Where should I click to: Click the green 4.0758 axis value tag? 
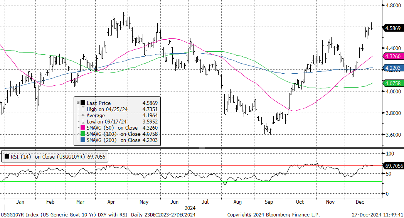pyautogui.click(x=392, y=83)
